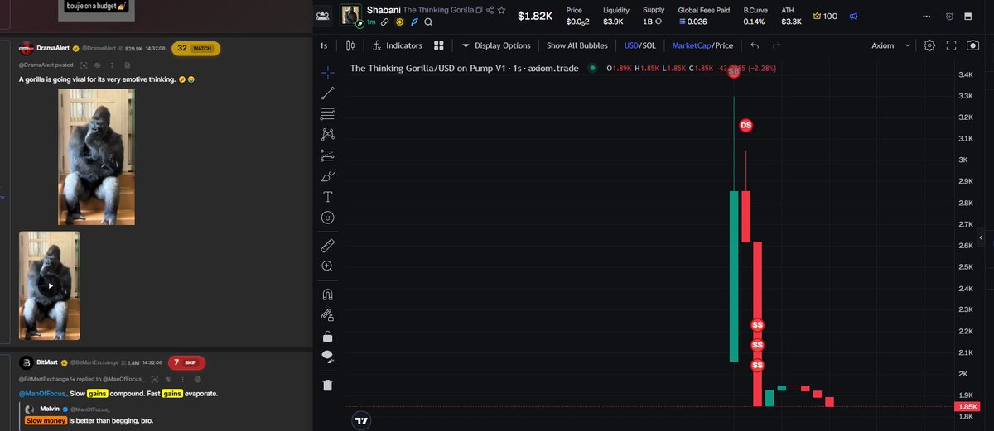This screenshot has width=994, height=431.
Task: Toggle the panel layout icon at far right
Action: click(969, 16)
